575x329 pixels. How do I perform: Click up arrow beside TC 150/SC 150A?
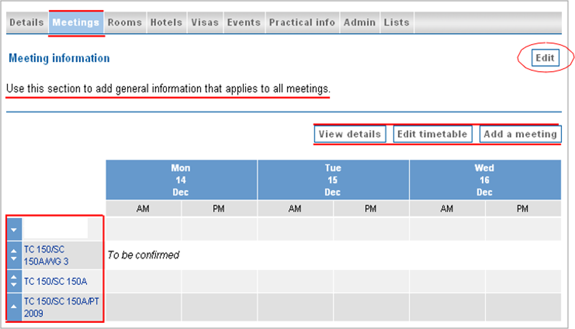coord(14,277)
